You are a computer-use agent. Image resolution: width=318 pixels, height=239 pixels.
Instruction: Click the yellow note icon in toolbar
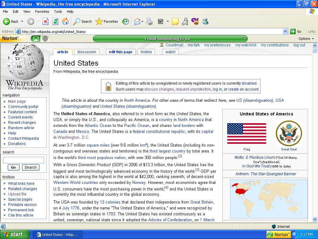(175, 21)
